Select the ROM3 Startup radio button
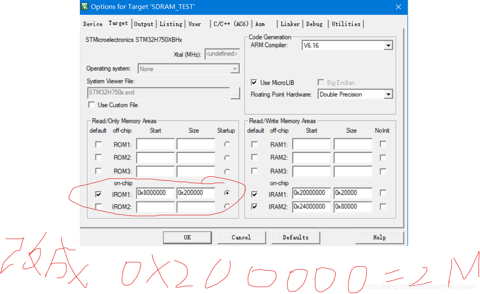 click(x=227, y=171)
